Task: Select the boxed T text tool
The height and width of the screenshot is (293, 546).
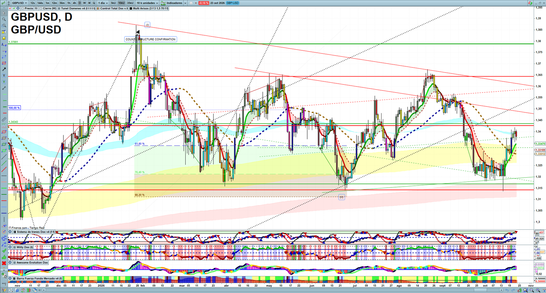Action: [x=4, y=76]
